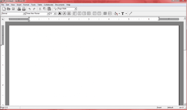Run spell check from the toolbar

(x=55, y=9)
